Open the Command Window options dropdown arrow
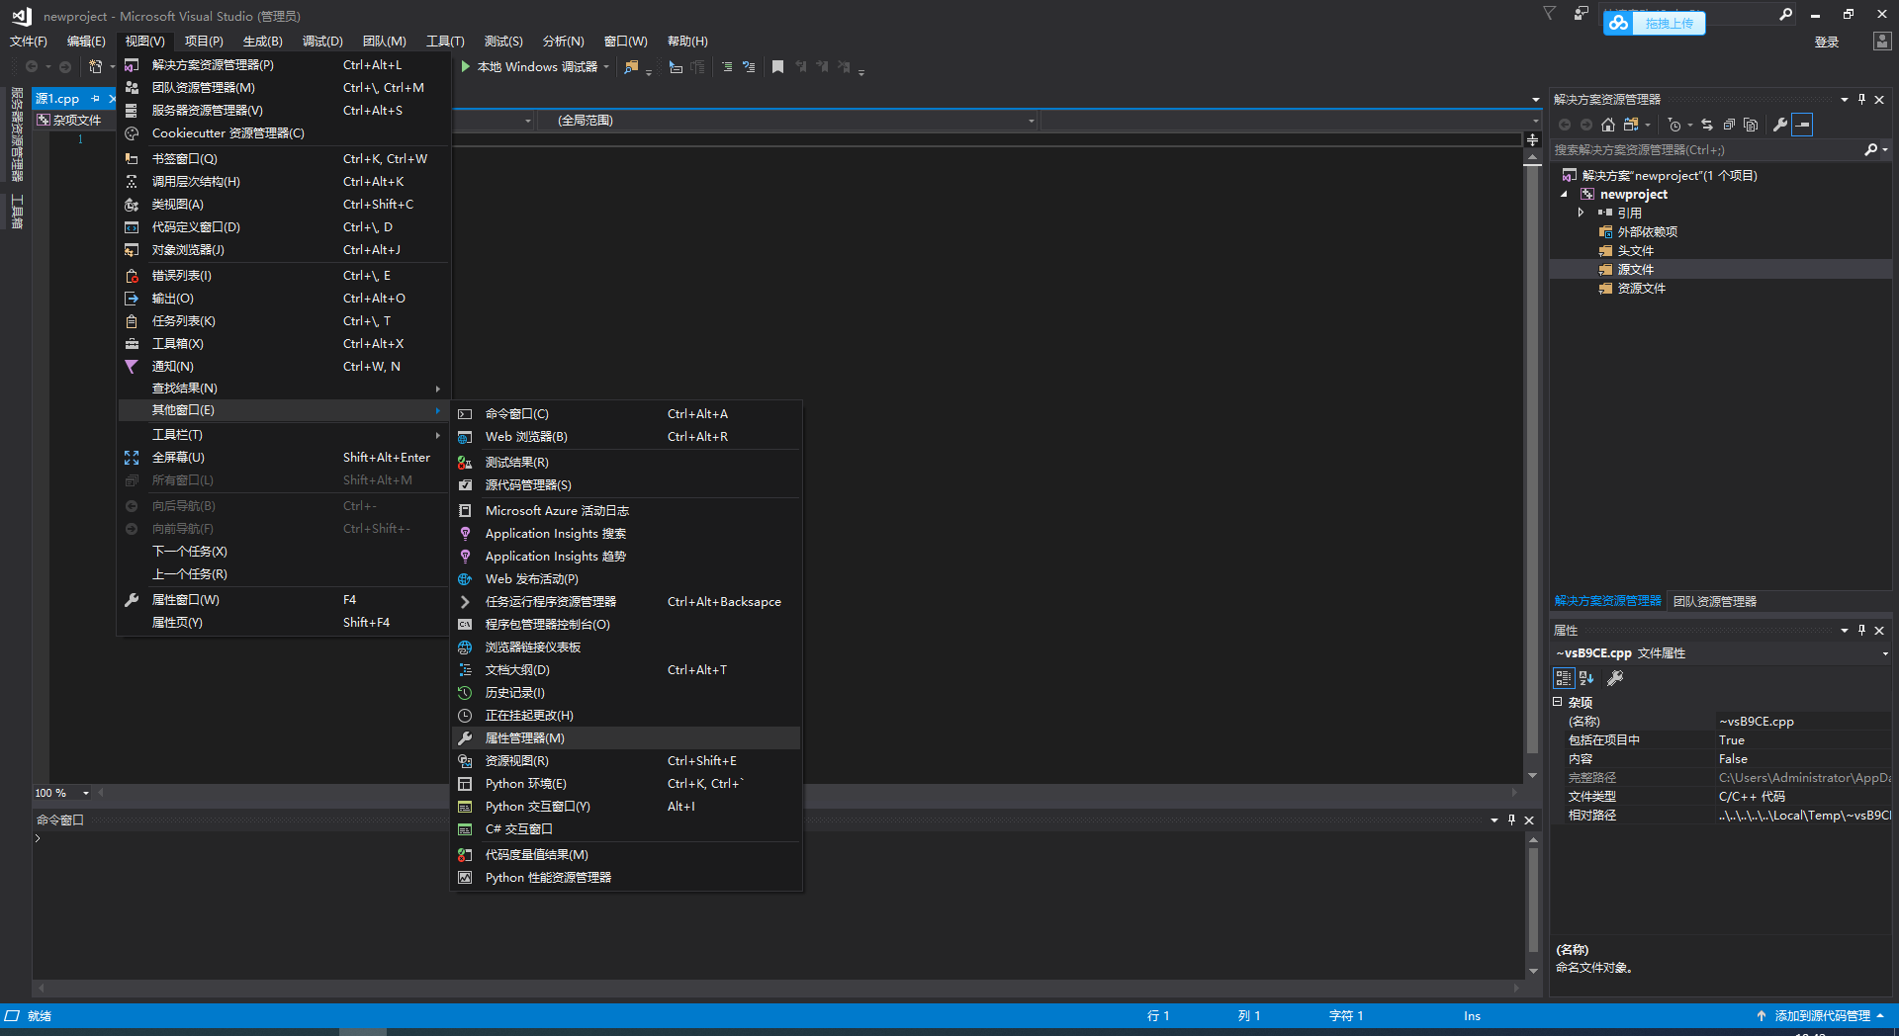1899x1036 pixels. [x=1494, y=820]
